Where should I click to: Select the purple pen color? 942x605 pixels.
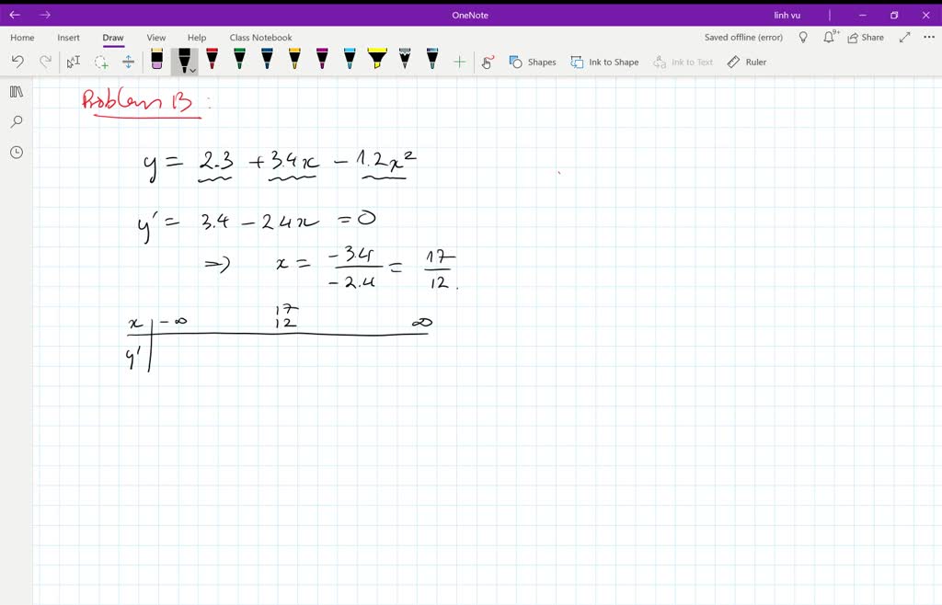(x=321, y=61)
